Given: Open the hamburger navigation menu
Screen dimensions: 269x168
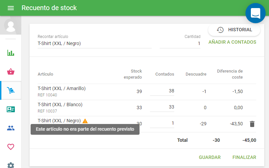Looking at the screenshot, I should [x=11, y=8].
